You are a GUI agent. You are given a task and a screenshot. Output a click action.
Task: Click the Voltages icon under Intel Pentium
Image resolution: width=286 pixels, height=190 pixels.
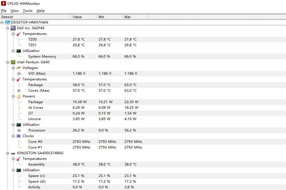[19, 68]
